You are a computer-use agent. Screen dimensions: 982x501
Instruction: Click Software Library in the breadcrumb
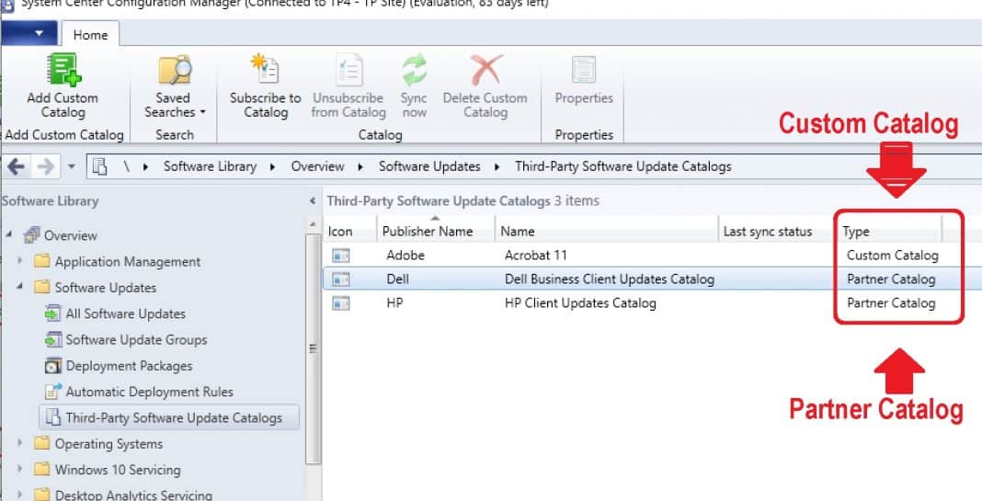[x=211, y=166]
